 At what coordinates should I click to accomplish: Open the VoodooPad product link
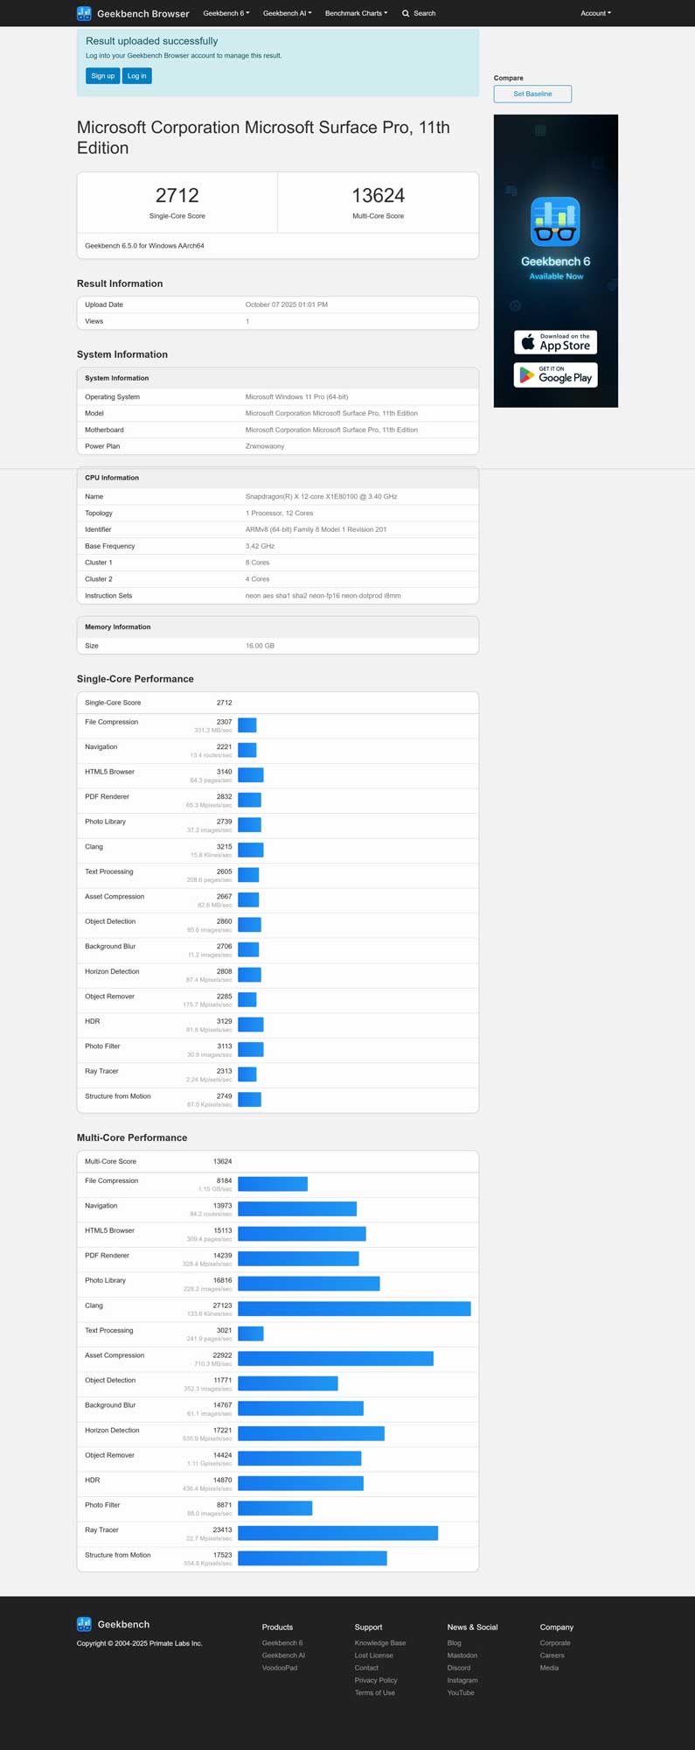click(x=280, y=1668)
